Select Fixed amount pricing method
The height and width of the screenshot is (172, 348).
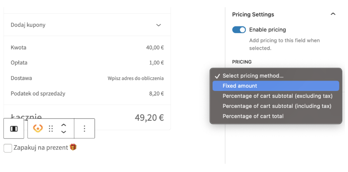[240, 86]
